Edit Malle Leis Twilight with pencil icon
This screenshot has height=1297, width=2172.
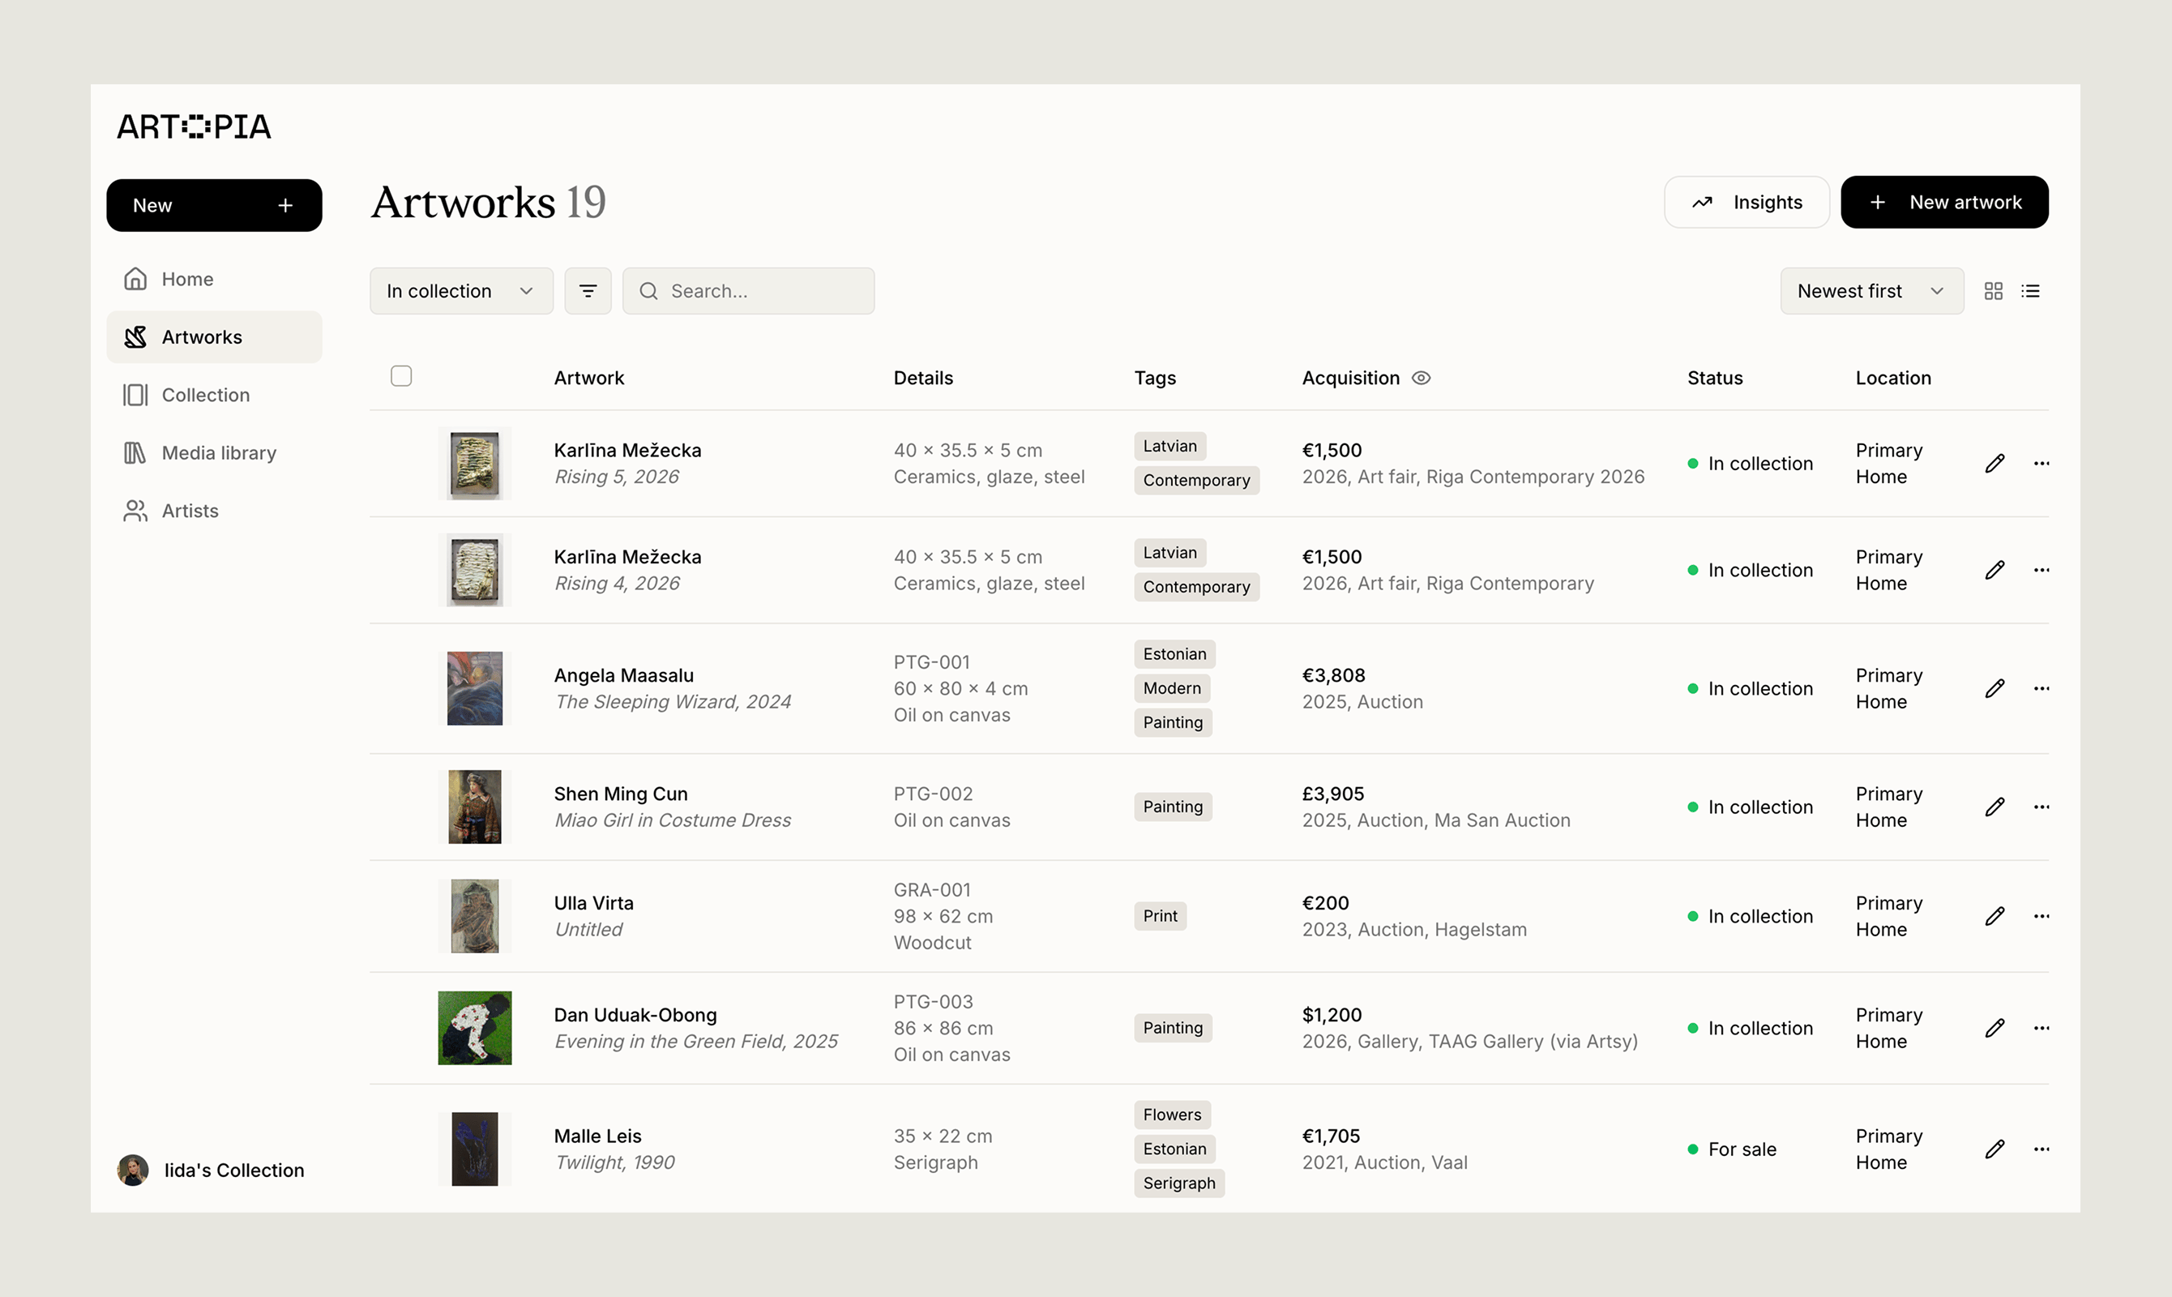tap(1995, 1149)
